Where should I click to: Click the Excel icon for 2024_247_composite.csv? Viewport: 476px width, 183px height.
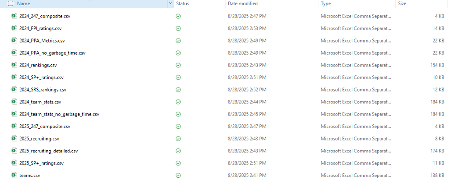14,16
